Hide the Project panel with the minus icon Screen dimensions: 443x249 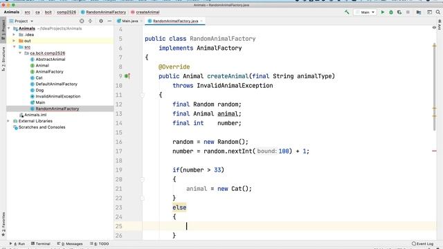click(109, 21)
